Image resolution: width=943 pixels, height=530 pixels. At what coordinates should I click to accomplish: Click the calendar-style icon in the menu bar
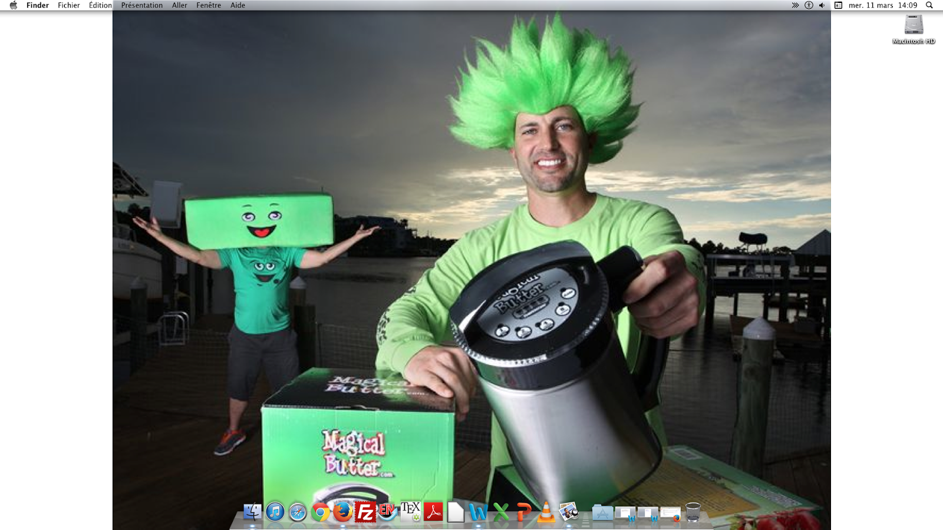[838, 5]
